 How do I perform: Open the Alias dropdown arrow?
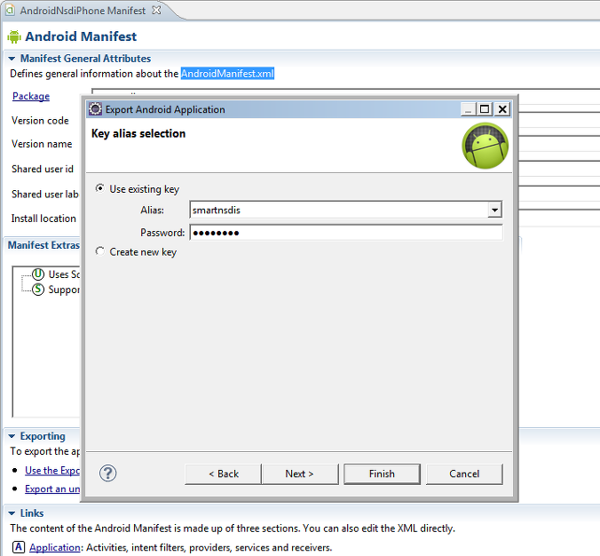(494, 210)
